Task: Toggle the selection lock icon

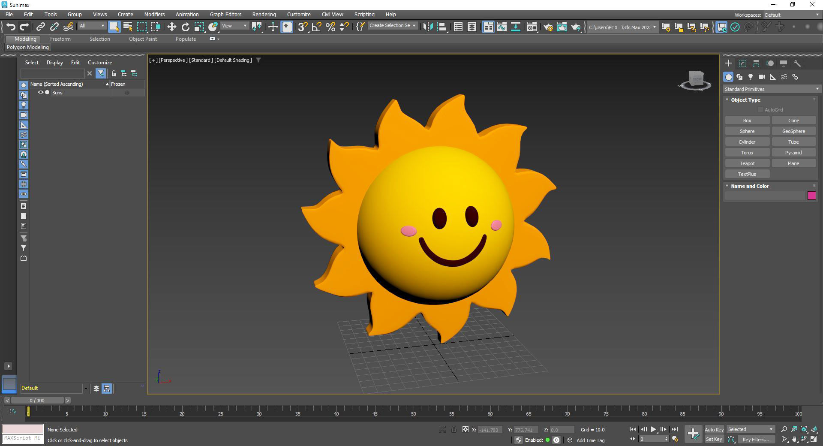Action: click(454, 430)
